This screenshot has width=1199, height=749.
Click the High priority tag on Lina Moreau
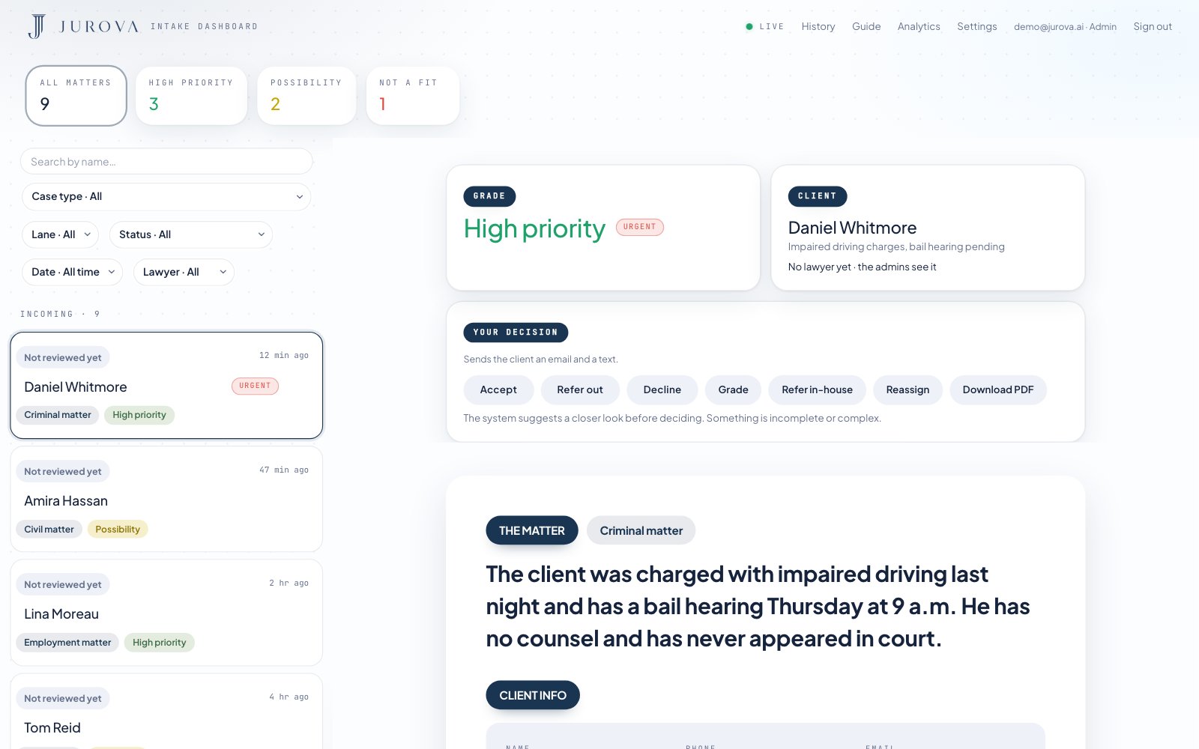click(x=159, y=643)
